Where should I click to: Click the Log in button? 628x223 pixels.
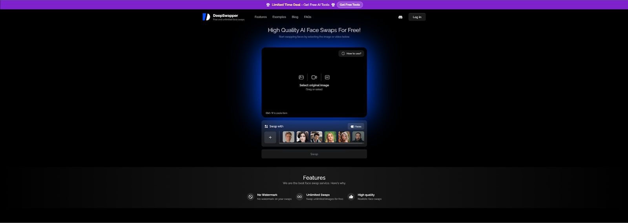point(417,17)
